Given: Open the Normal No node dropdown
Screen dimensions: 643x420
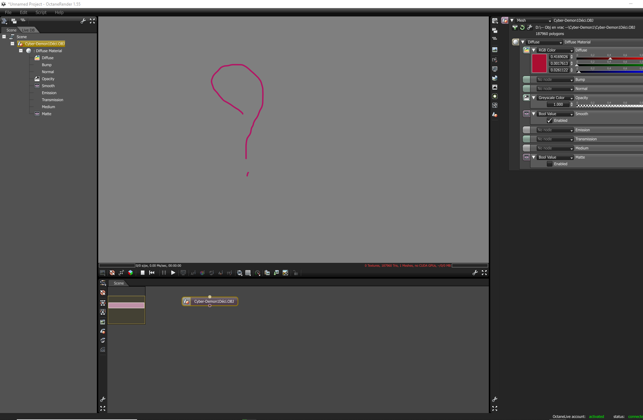Looking at the screenshot, I should [555, 89].
